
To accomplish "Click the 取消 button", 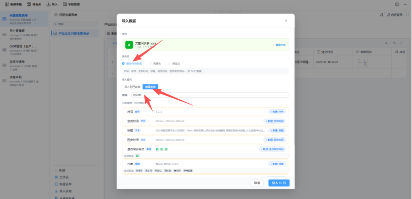I will pos(257,183).
